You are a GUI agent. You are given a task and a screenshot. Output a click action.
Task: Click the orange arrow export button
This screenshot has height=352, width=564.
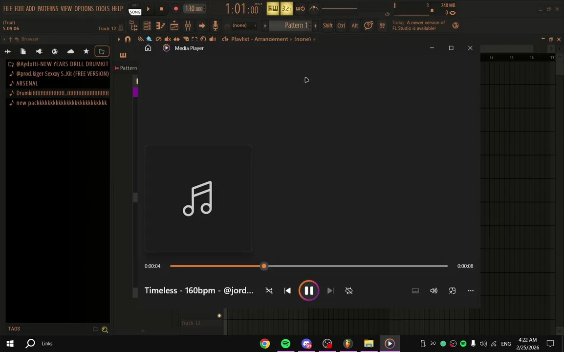[x=202, y=25]
